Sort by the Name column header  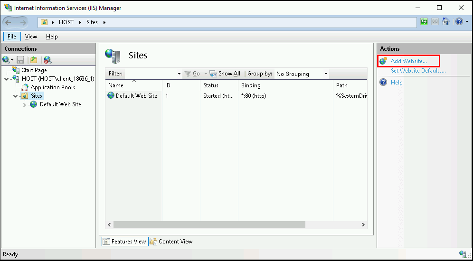[133, 85]
